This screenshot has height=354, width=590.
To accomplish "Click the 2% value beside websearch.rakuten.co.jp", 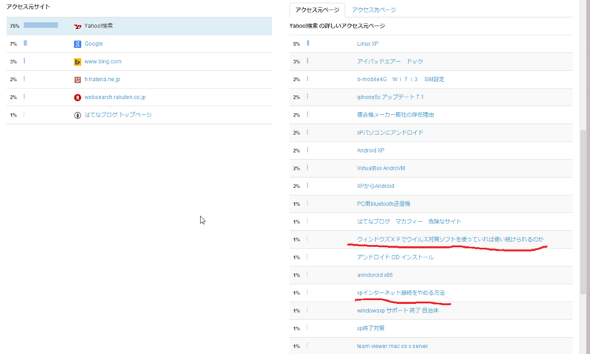I will point(13,97).
